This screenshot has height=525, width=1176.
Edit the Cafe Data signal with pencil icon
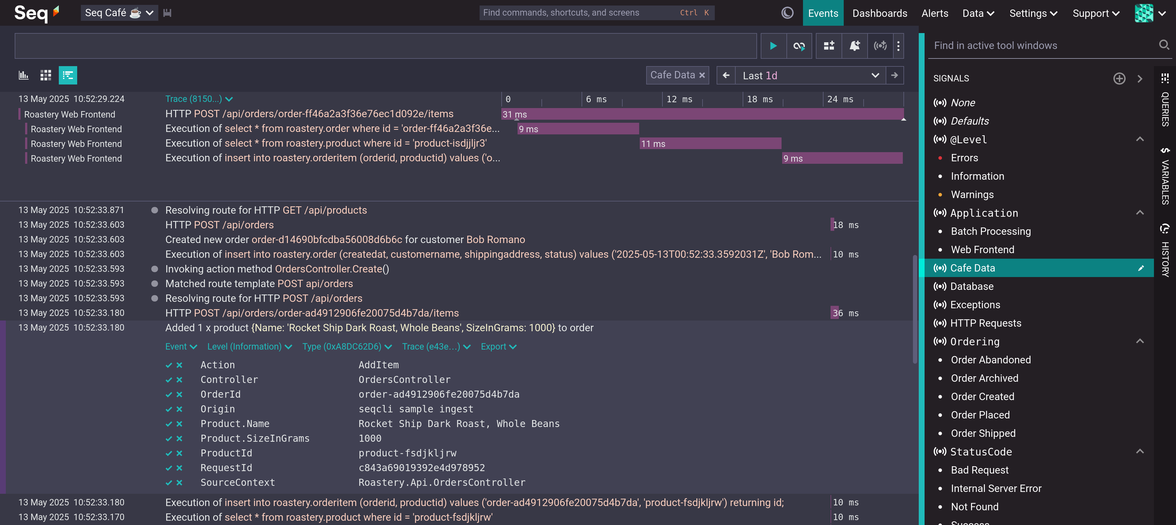point(1141,268)
